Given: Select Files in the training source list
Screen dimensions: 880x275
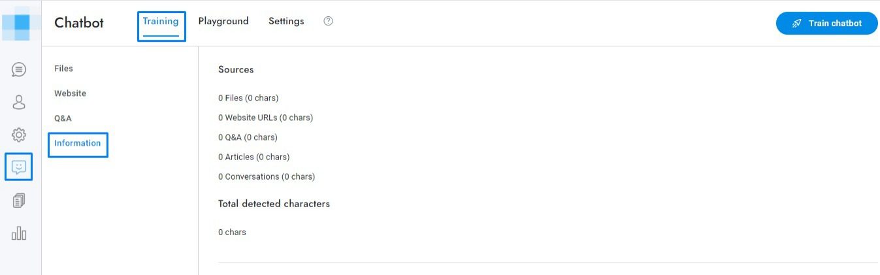Looking at the screenshot, I should [x=63, y=69].
